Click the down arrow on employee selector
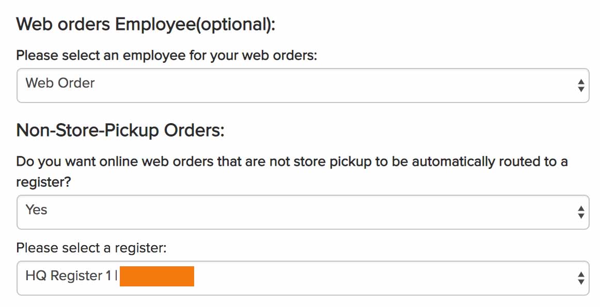The width and height of the screenshot is (600, 307). 581,90
